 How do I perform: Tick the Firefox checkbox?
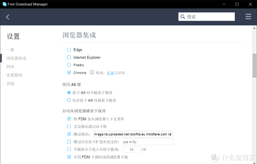tap(69, 65)
